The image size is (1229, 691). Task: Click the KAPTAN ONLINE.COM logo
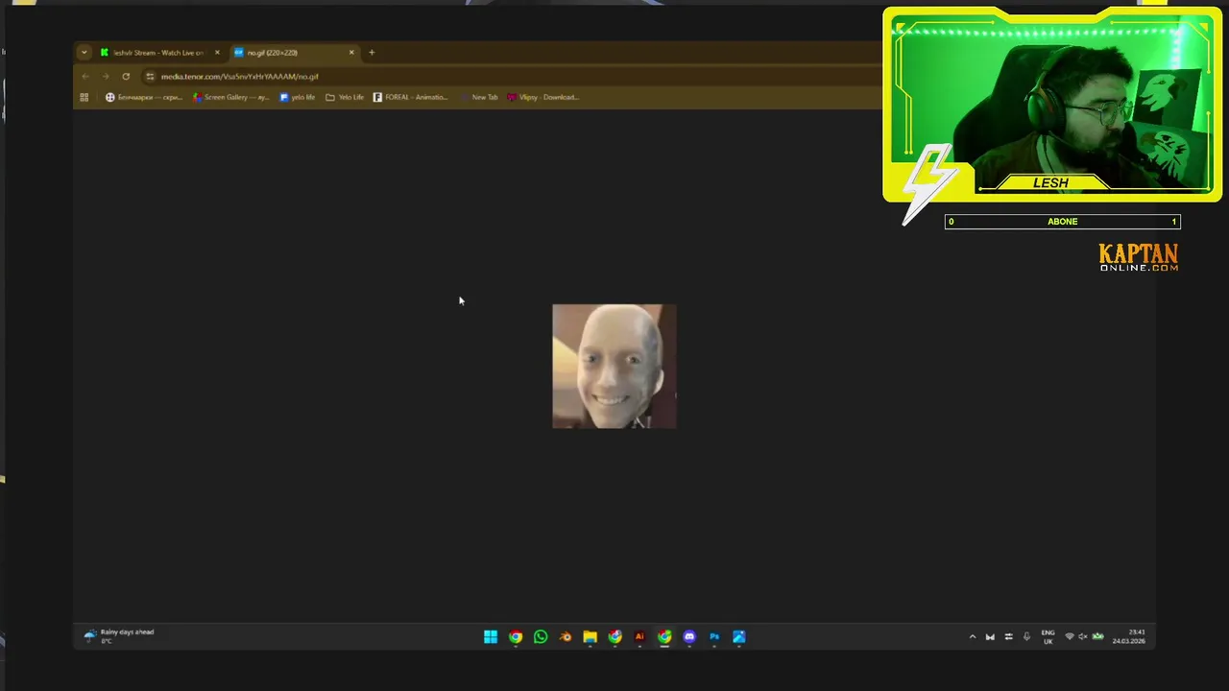point(1139,257)
